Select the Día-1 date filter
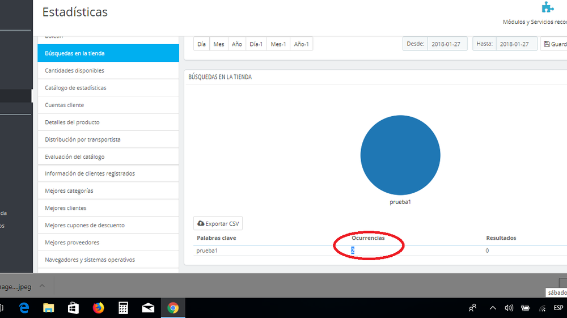The height and width of the screenshot is (318, 567). pyautogui.click(x=256, y=44)
